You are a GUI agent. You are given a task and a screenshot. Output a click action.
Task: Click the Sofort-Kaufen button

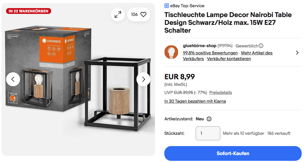(233, 153)
